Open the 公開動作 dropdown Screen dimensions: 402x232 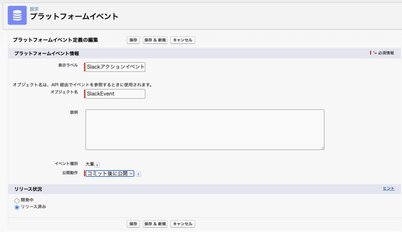110,174
